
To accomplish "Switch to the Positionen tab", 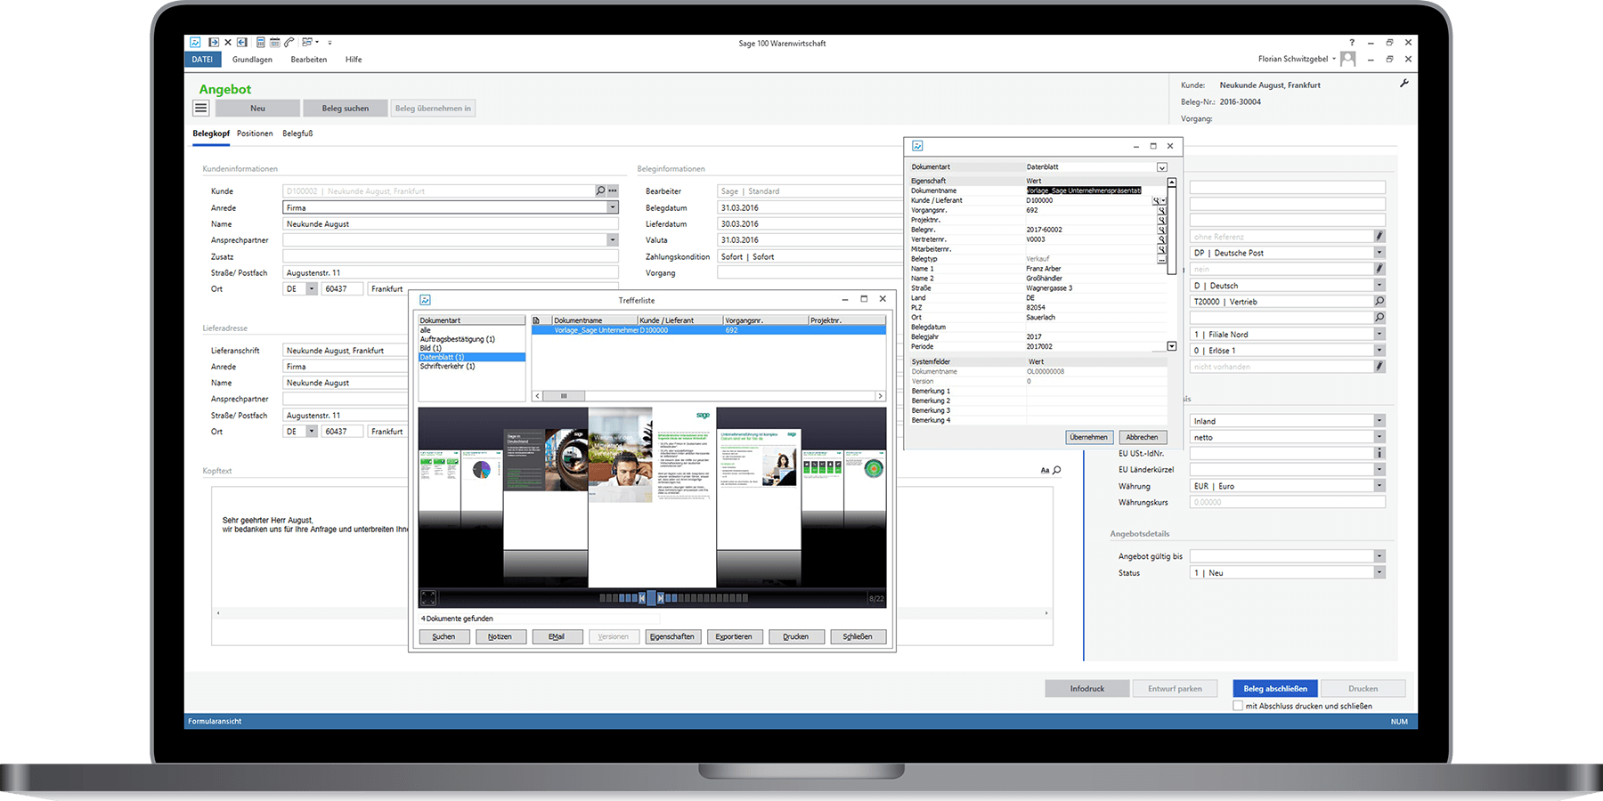I will [x=255, y=133].
